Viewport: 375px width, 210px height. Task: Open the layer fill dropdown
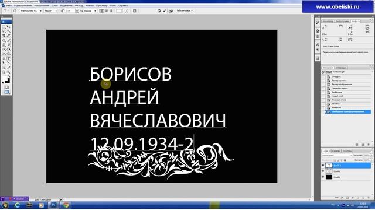pyautogui.click(x=371, y=160)
